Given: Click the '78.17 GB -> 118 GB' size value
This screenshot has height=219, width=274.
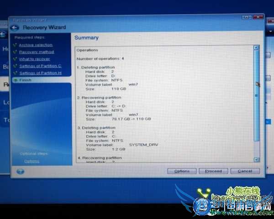Looking at the screenshot, I should tap(131, 119).
